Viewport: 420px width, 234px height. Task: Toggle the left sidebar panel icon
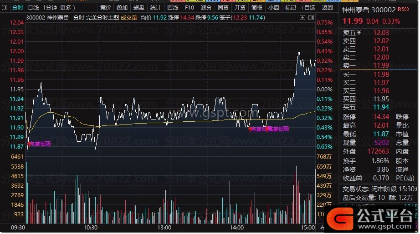tap(4, 8)
